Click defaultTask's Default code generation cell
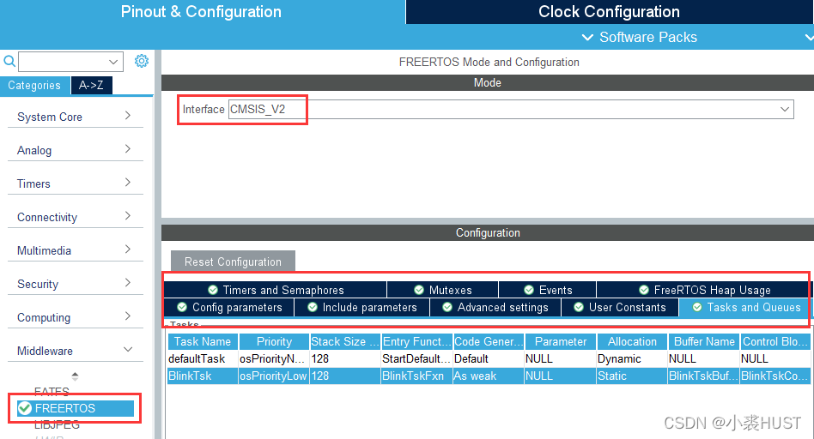The width and height of the screenshot is (814, 439). point(489,358)
